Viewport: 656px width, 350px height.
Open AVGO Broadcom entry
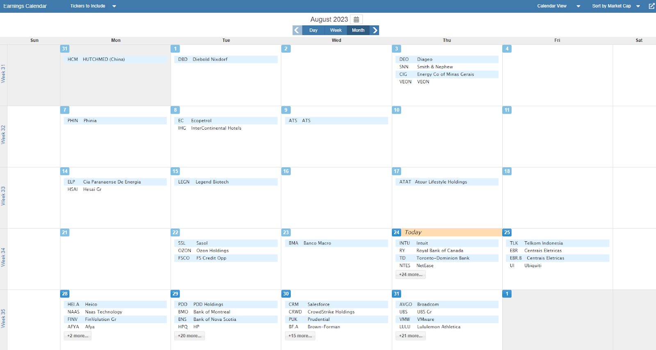pyautogui.click(x=447, y=304)
